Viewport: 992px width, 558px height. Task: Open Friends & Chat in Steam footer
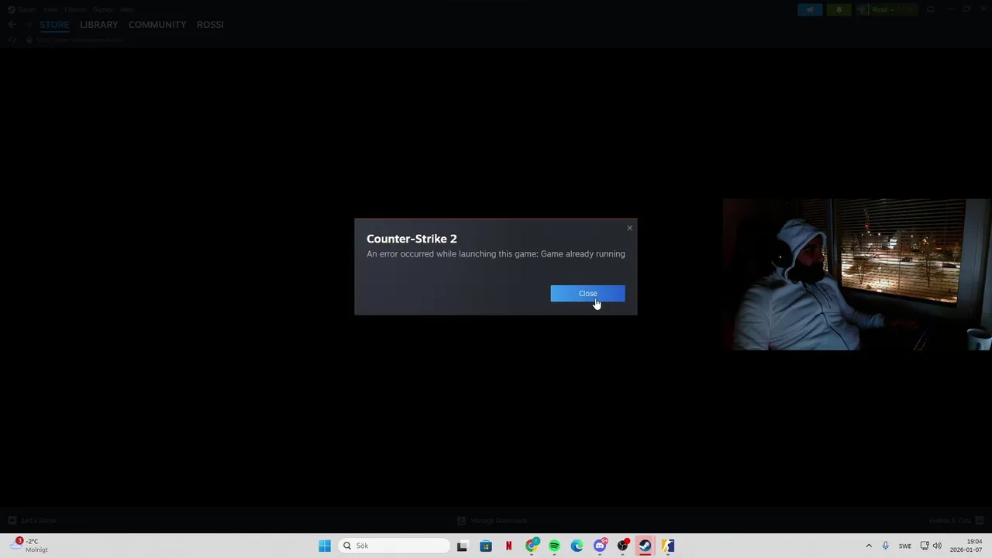[x=956, y=521]
